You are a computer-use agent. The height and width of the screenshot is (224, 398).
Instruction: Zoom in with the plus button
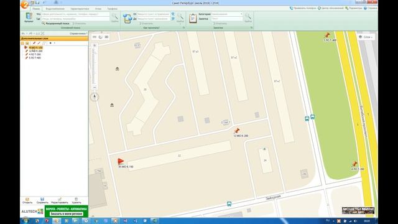pos(95,45)
